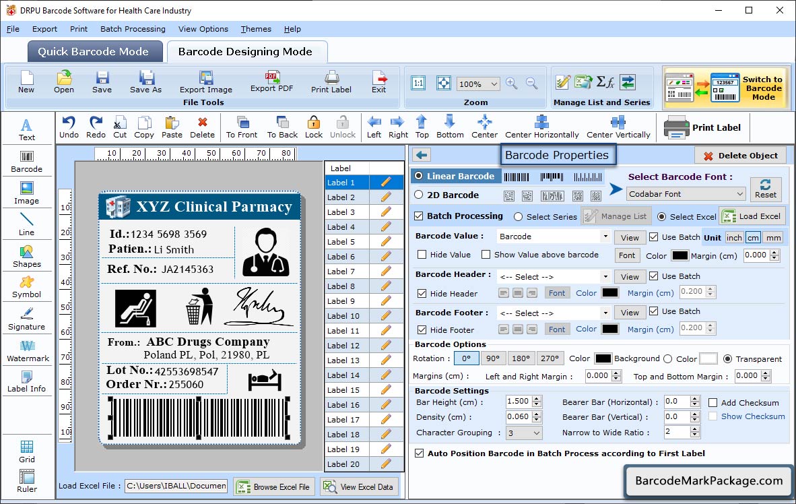The height and width of the screenshot is (504, 796).
Task: Open the zoom percentage dropdown
Action: (478, 84)
